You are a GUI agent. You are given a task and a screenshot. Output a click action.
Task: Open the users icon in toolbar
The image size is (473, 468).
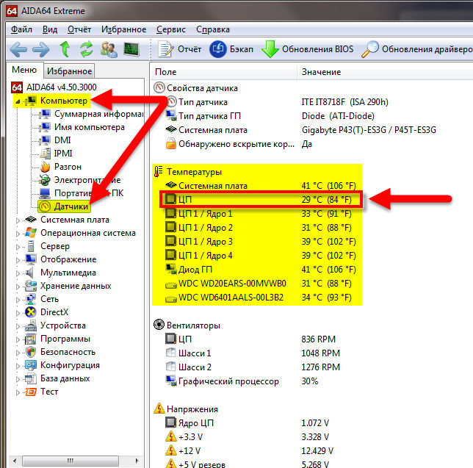(x=109, y=49)
